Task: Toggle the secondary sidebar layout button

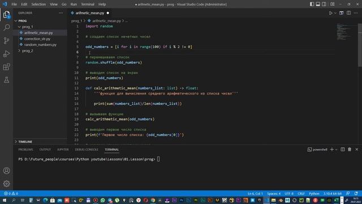Action: point(324,4)
